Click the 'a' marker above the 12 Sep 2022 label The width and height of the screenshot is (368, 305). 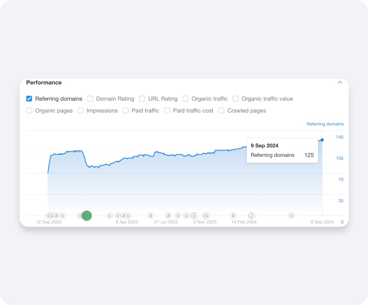[57, 216]
